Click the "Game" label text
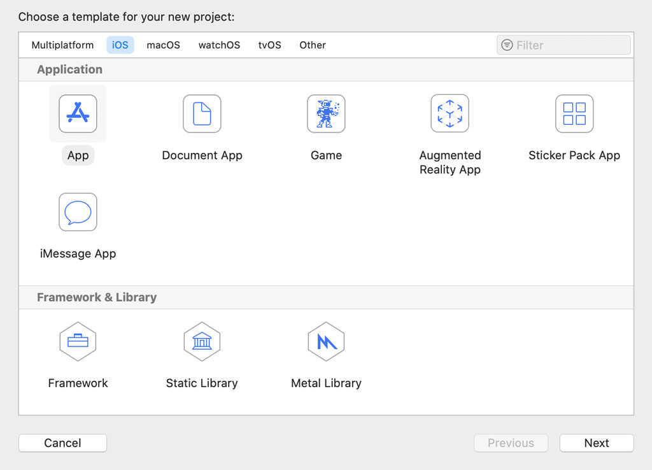Screen dimensions: 652x470 pyautogui.click(x=327, y=155)
